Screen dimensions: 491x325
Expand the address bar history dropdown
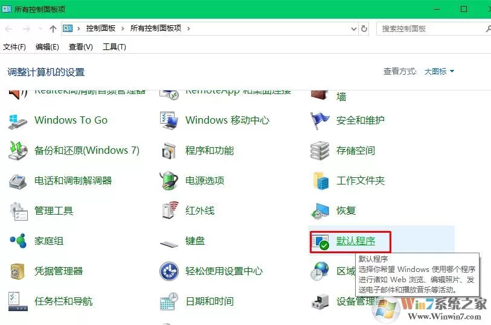click(x=354, y=29)
